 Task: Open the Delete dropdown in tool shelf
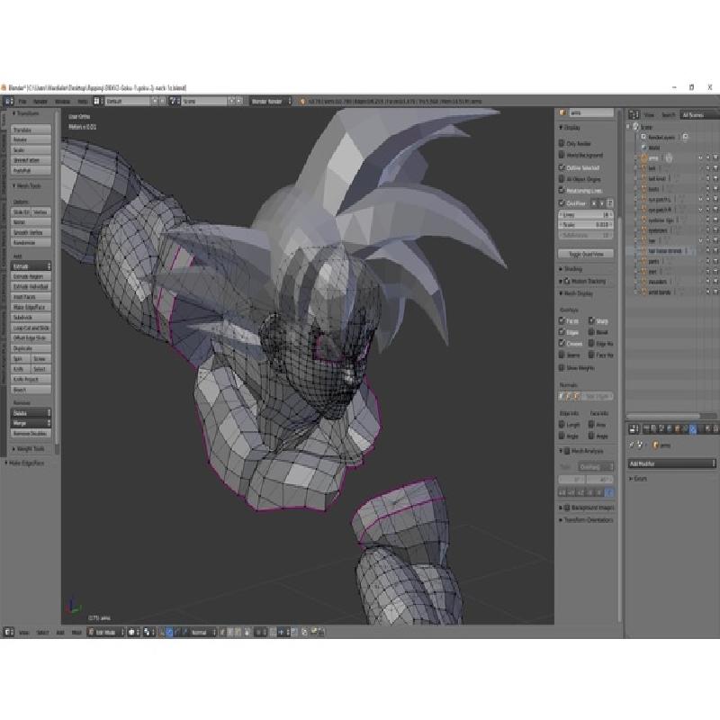(x=31, y=413)
